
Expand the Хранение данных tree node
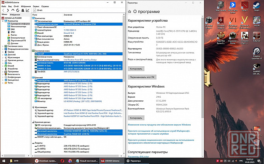coord(3,60)
